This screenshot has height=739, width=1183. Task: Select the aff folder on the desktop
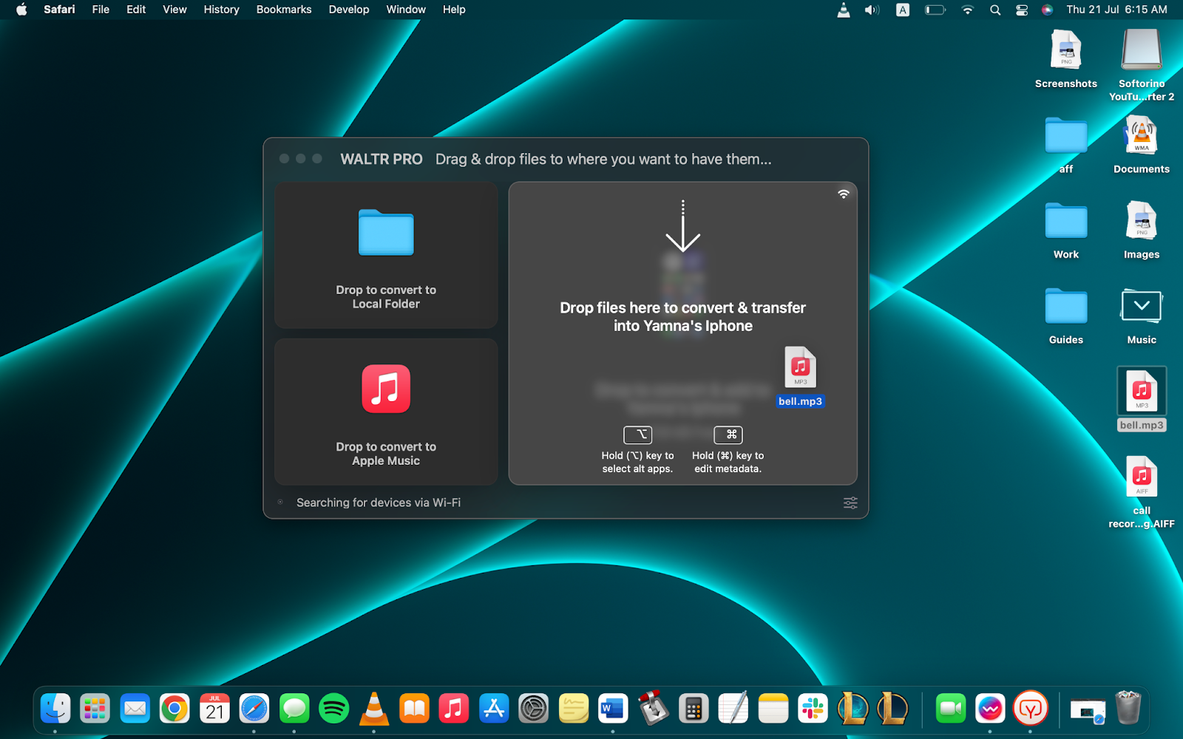(1066, 145)
